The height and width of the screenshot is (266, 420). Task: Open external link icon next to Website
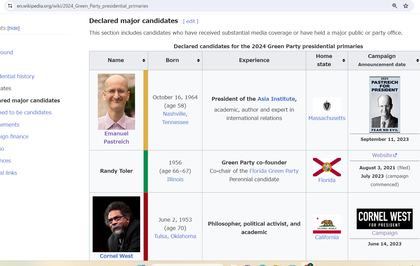395,155
